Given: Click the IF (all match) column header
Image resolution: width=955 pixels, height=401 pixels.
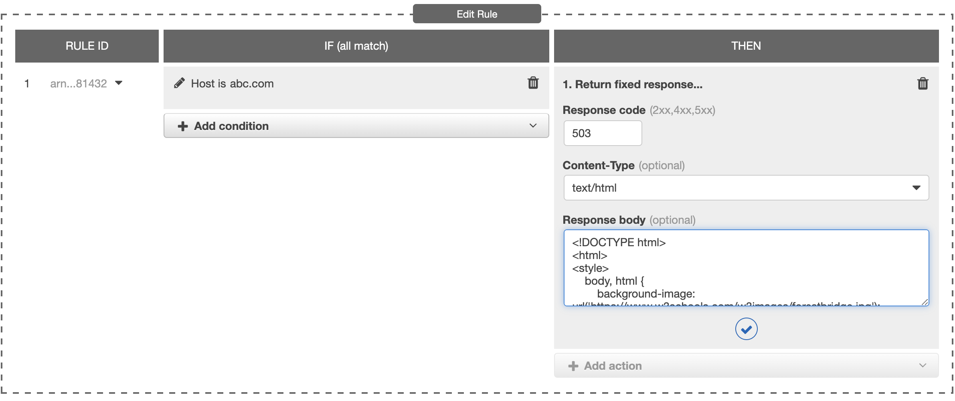Looking at the screenshot, I should coord(356,46).
